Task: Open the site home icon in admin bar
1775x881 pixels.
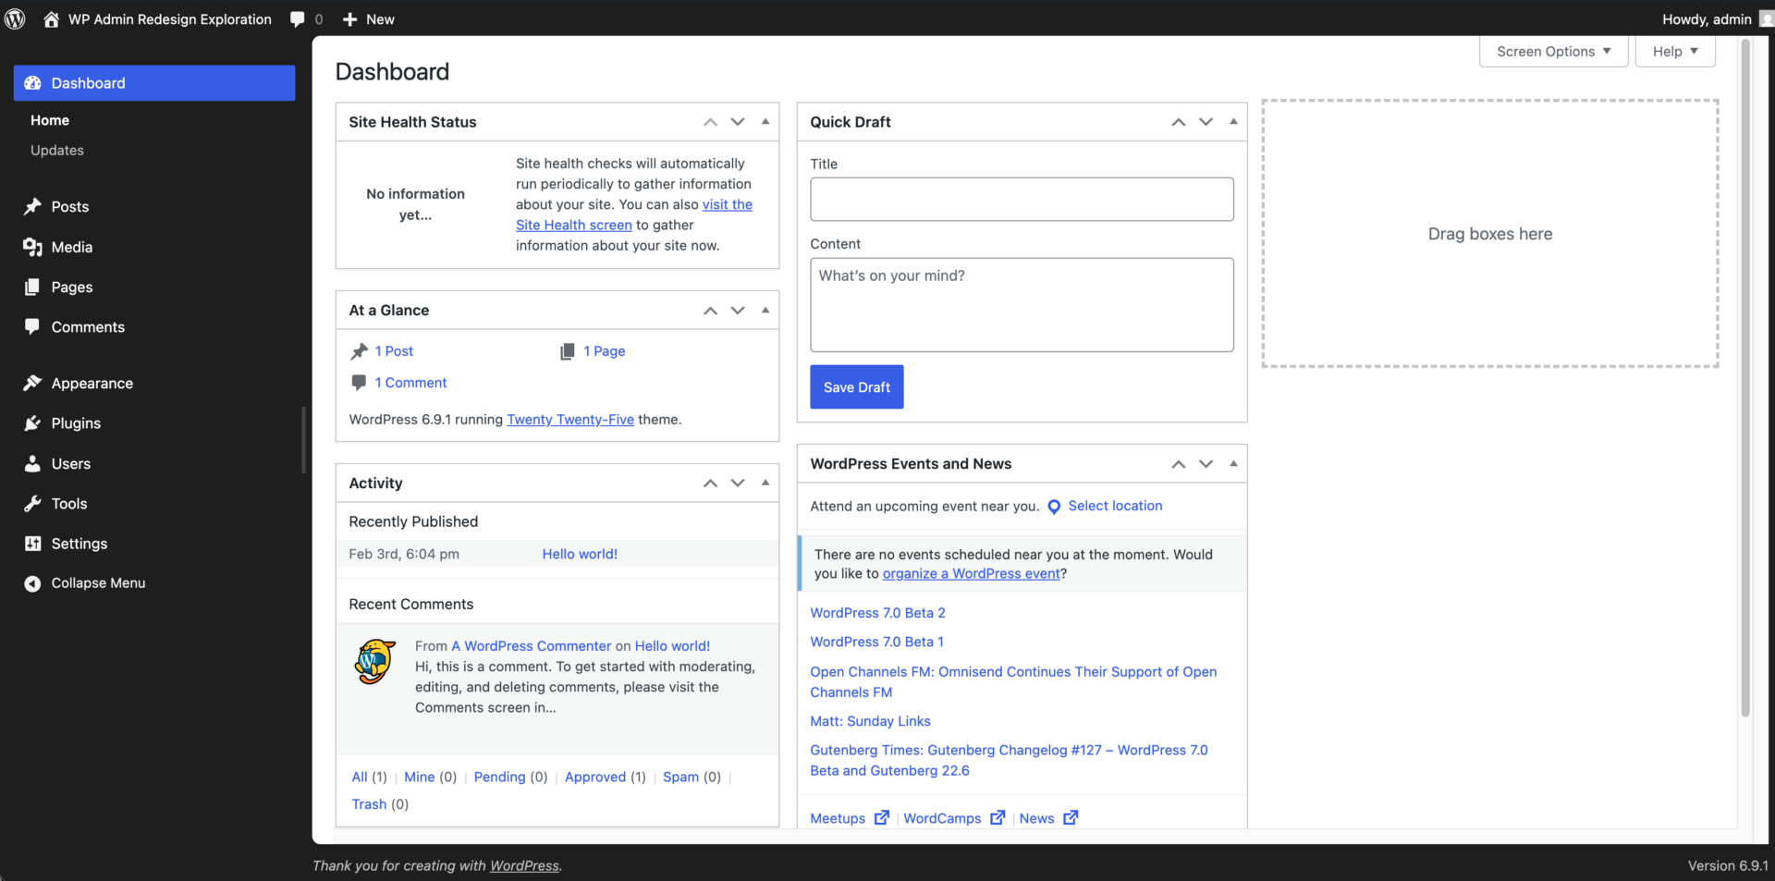Action: coord(52,19)
